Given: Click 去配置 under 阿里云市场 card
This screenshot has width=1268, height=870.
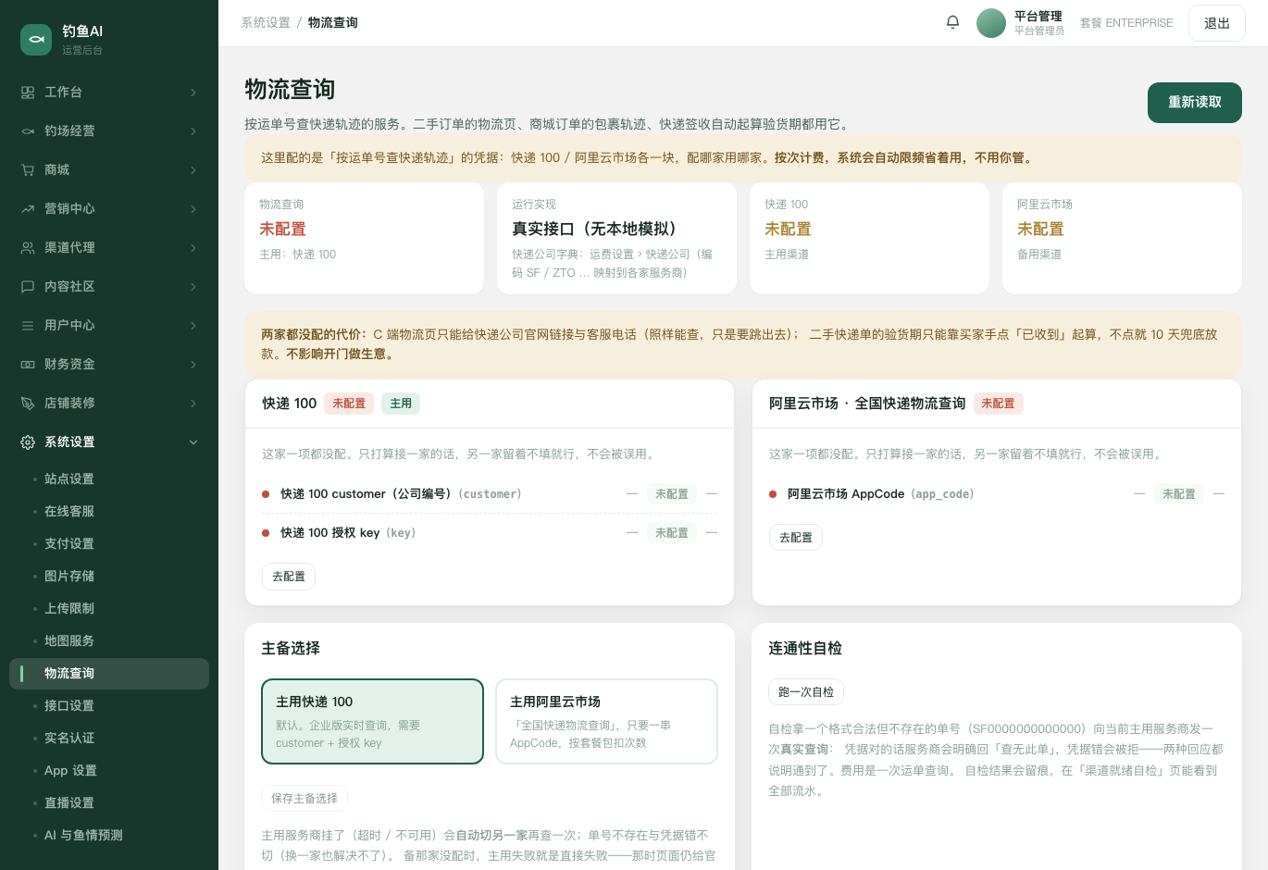Looking at the screenshot, I should pyautogui.click(x=796, y=538).
